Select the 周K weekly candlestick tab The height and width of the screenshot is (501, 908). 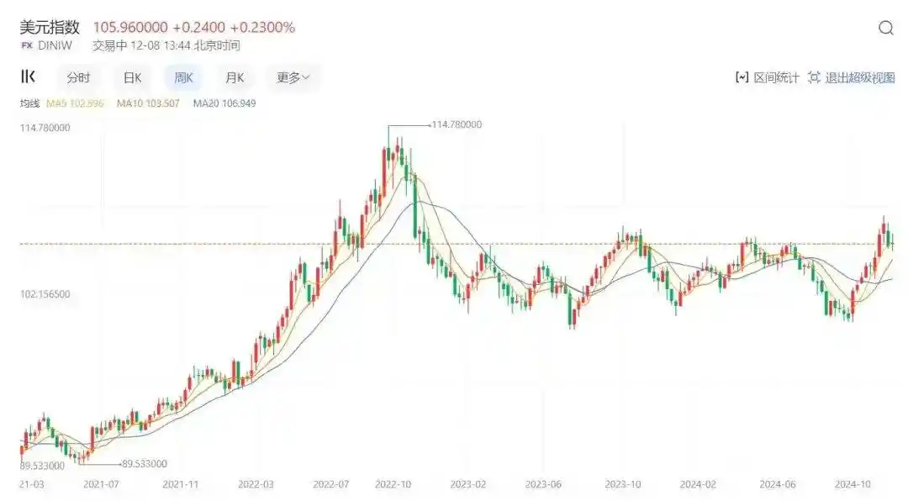[183, 77]
